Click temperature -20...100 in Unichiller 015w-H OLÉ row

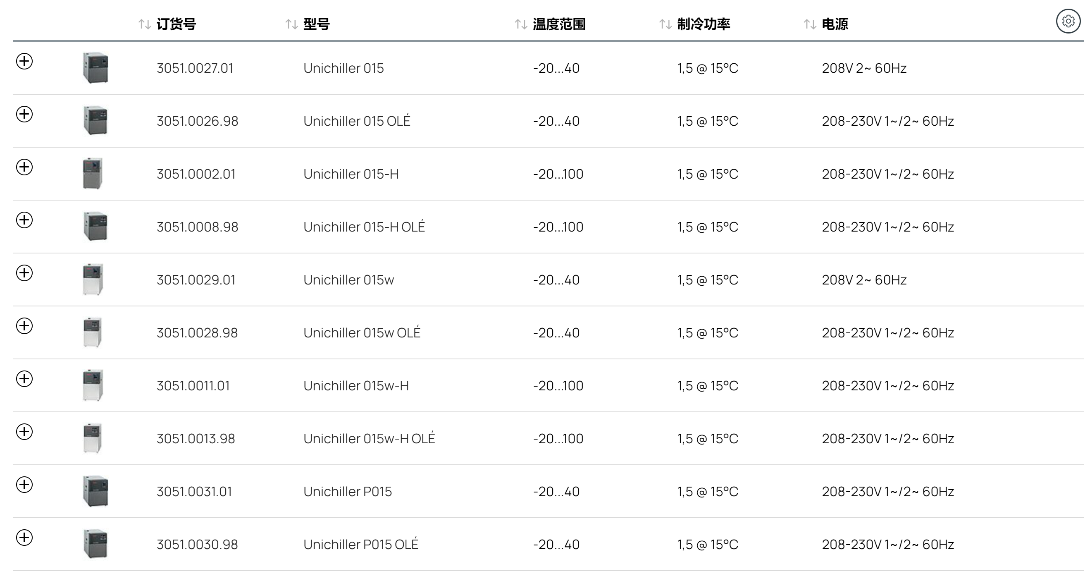(558, 438)
